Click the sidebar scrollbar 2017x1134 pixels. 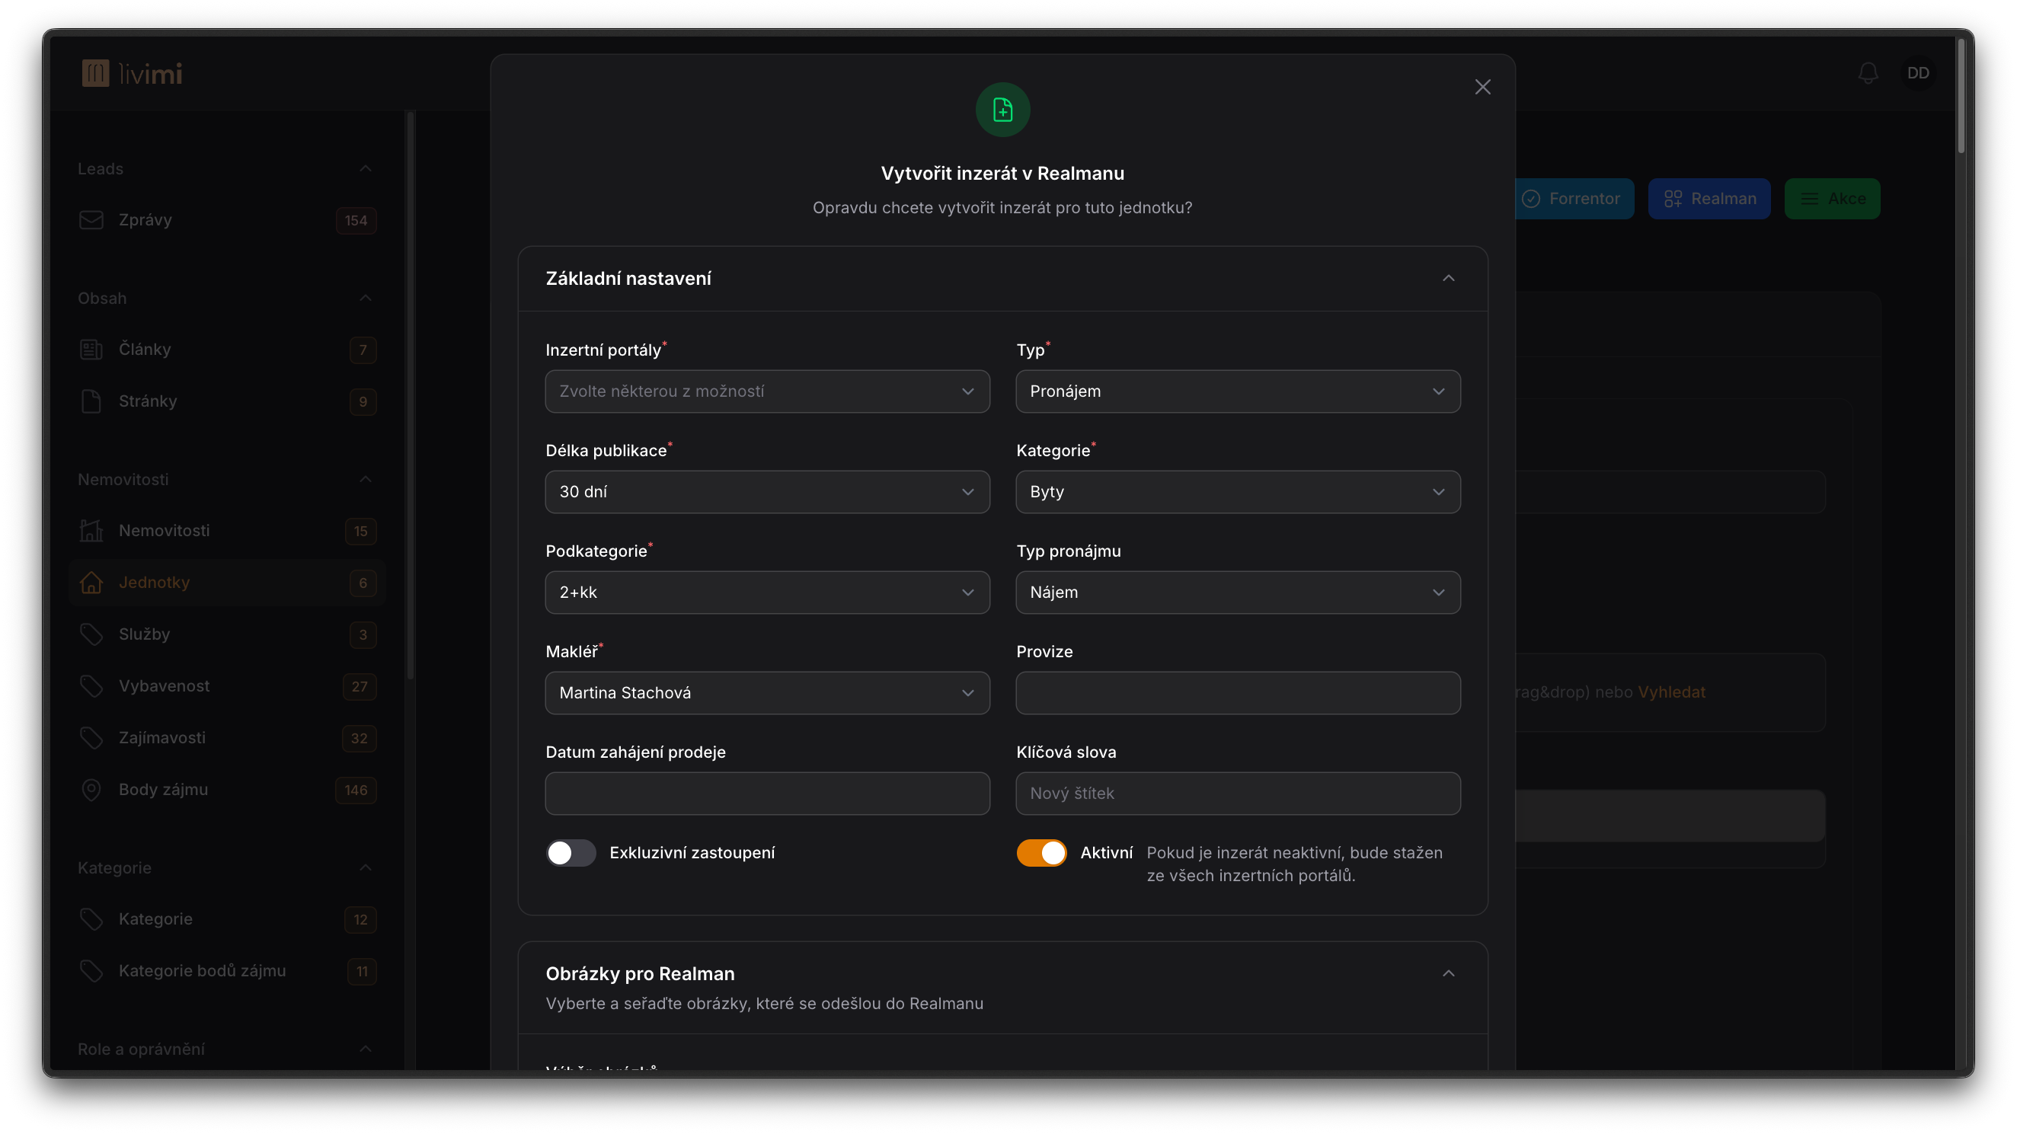click(410, 395)
